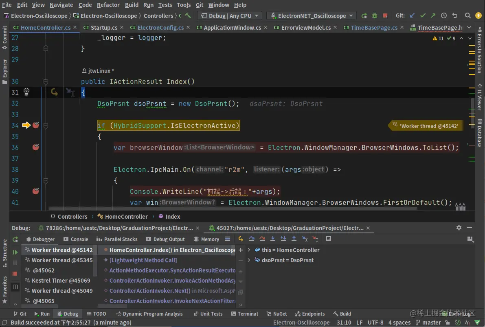Click the Resume Program debugger icon
Image resolution: width=485 pixels, height=327 pixels.
(15, 251)
